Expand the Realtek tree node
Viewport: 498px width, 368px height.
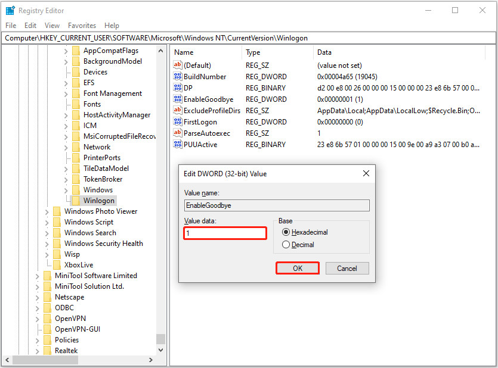37,351
